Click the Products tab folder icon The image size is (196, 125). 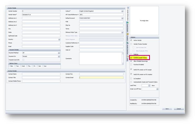(x=128, y=34)
